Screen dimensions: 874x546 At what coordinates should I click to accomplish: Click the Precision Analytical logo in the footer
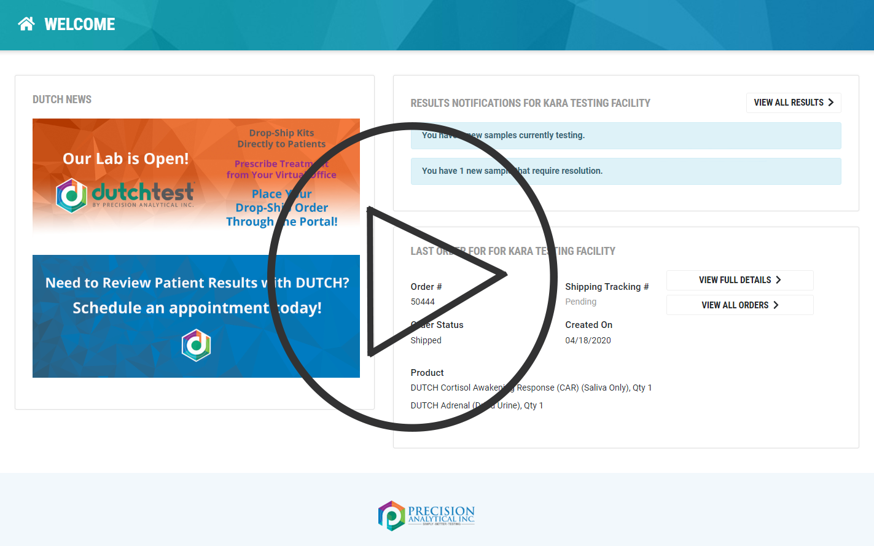426,515
